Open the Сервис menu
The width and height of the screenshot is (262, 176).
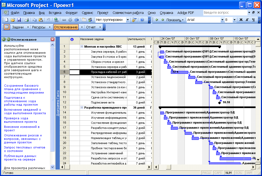tap(87, 13)
